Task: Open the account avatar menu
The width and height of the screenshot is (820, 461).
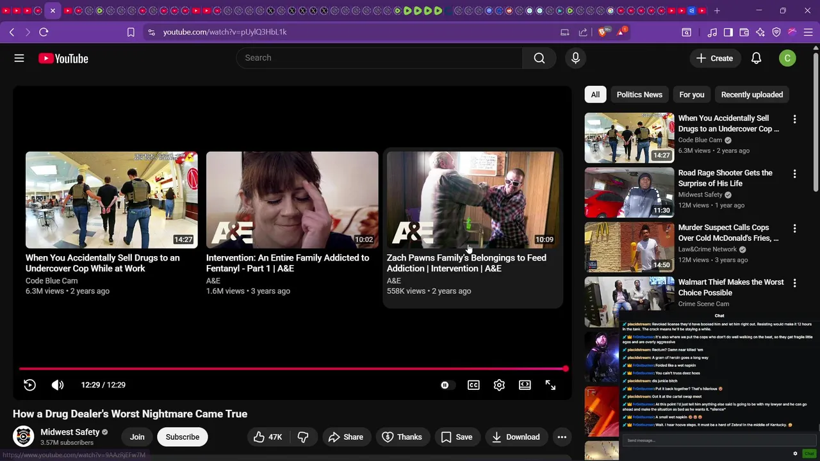Action: (x=787, y=58)
